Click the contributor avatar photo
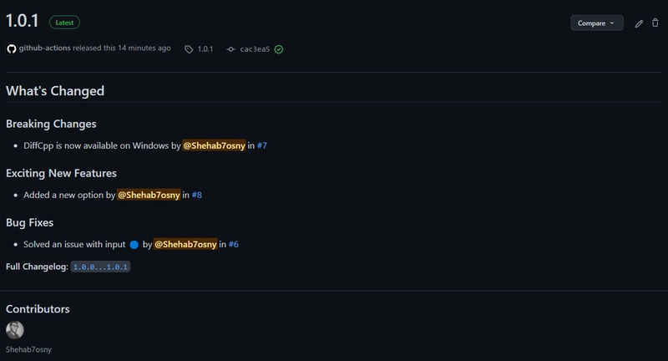 [15, 330]
